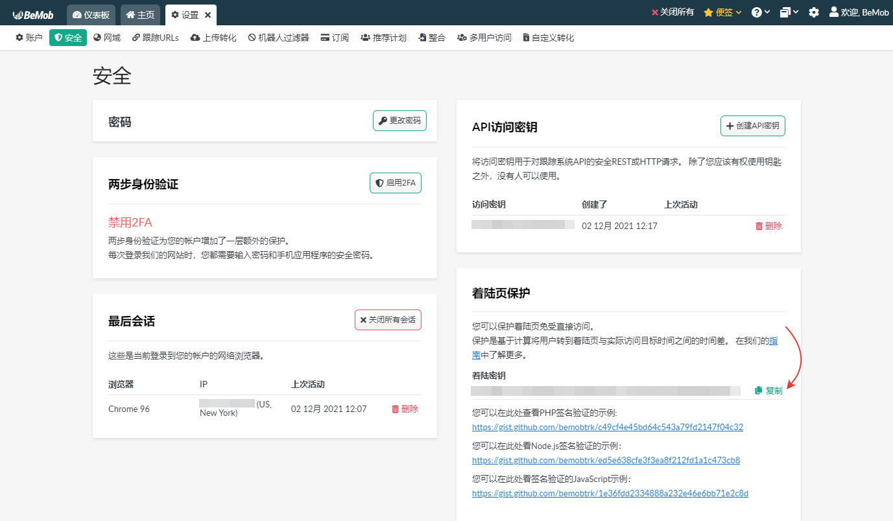
Task: Expand the 便签 favorites dropdown
Action: tap(722, 12)
